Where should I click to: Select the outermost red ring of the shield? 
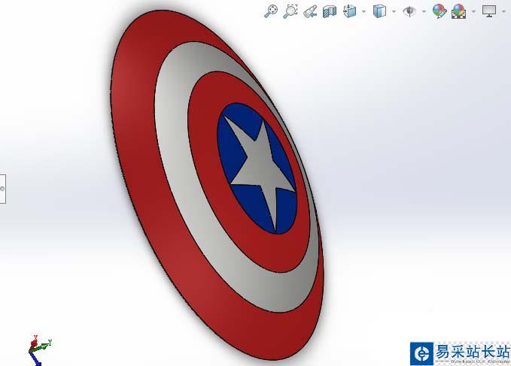coord(137,130)
